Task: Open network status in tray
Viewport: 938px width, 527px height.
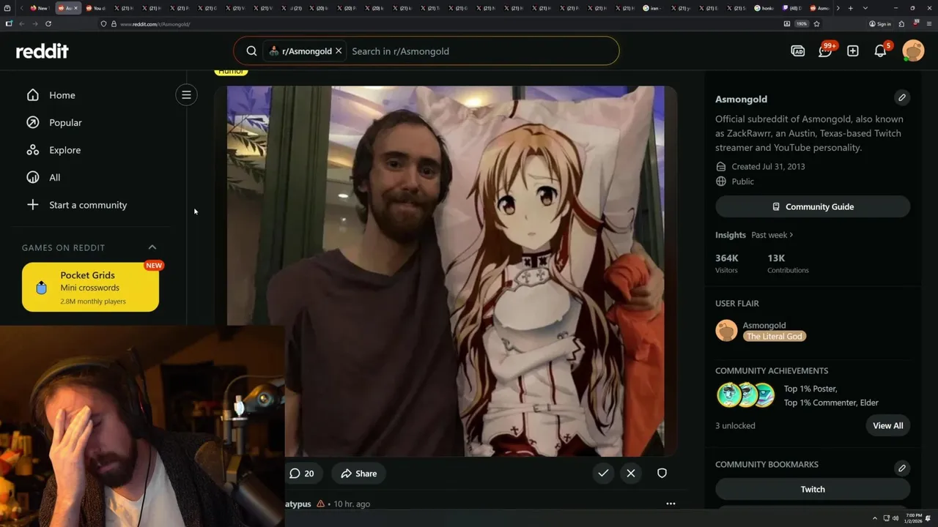Action: click(885, 518)
